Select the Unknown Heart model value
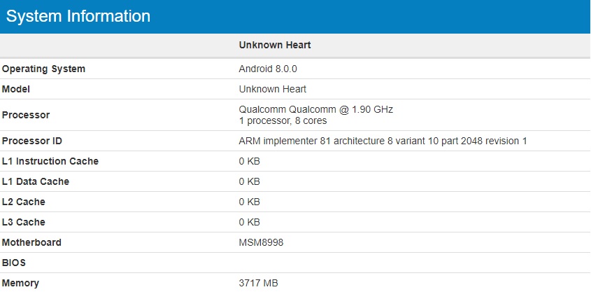 (273, 90)
